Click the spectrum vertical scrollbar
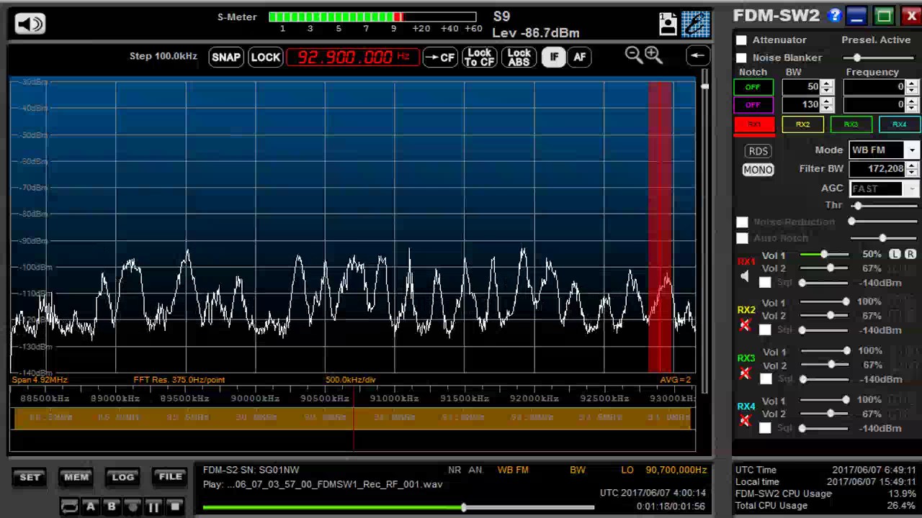The height and width of the screenshot is (518, 922). coord(704,230)
